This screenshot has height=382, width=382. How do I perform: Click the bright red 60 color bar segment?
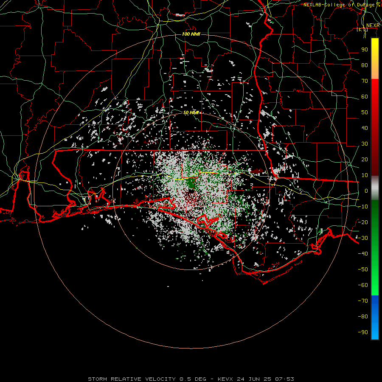click(x=375, y=96)
